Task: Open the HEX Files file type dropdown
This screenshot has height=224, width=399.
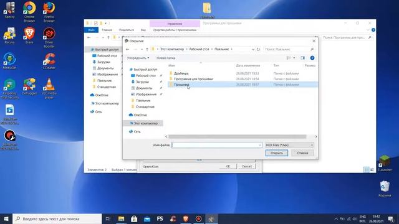Action: (289, 145)
